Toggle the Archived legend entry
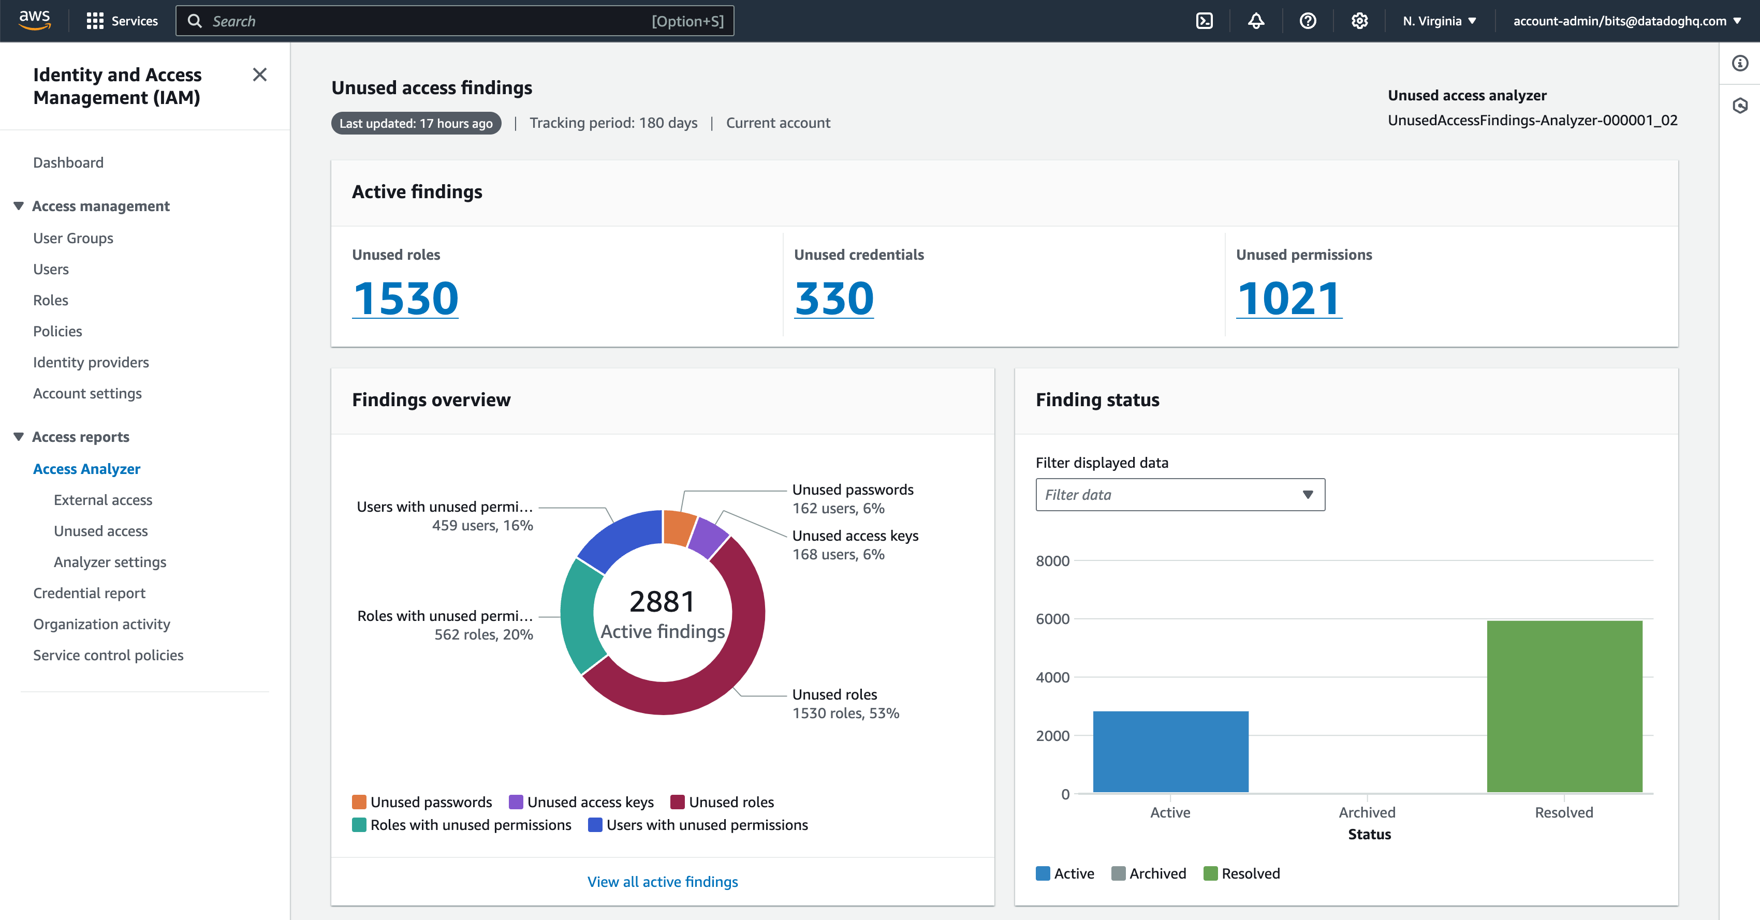The image size is (1760, 920). [x=1149, y=873]
